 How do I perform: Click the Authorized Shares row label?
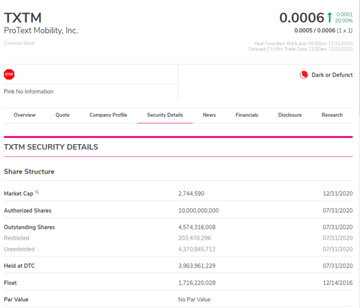(27, 210)
